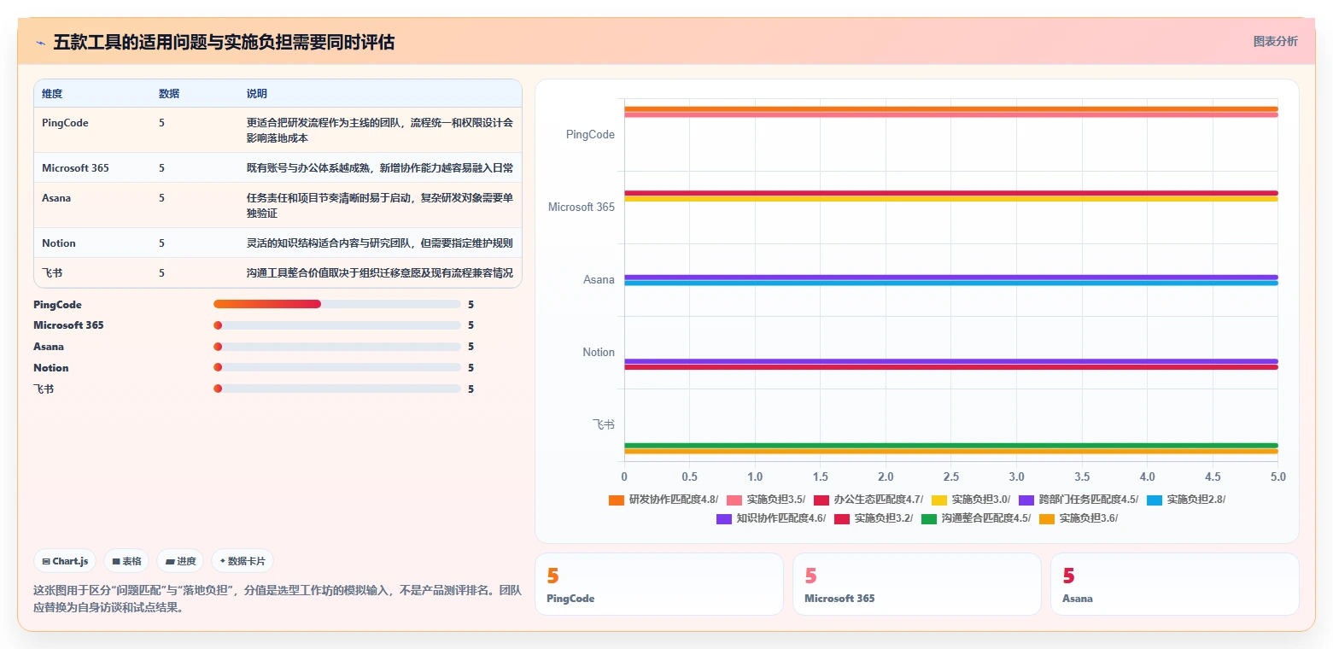Click the 图表分析 label in the header
Viewport: 1333px width, 649px height.
point(1275,42)
